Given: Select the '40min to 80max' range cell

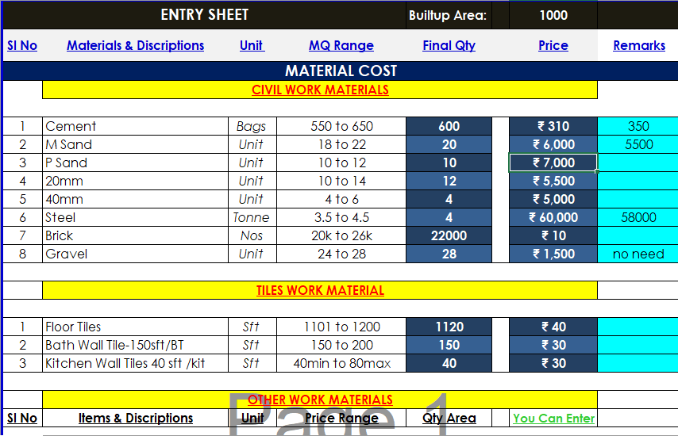Looking at the screenshot, I should [341, 363].
